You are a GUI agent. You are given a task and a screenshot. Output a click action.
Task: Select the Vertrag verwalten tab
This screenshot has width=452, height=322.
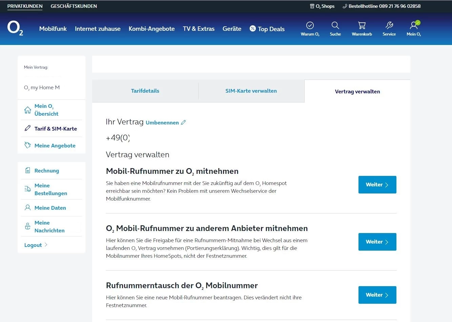[x=357, y=91]
